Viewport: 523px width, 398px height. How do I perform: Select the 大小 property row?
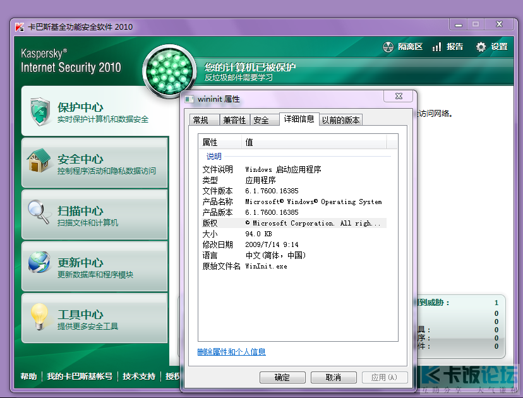294,234
